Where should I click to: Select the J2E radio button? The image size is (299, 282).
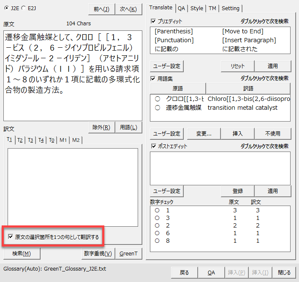[6, 8]
